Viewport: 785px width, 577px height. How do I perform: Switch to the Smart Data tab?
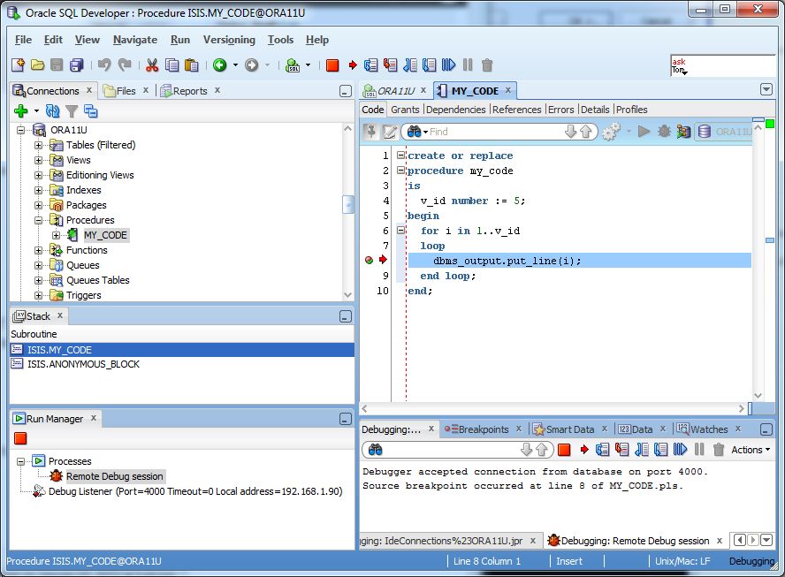coord(569,429)
